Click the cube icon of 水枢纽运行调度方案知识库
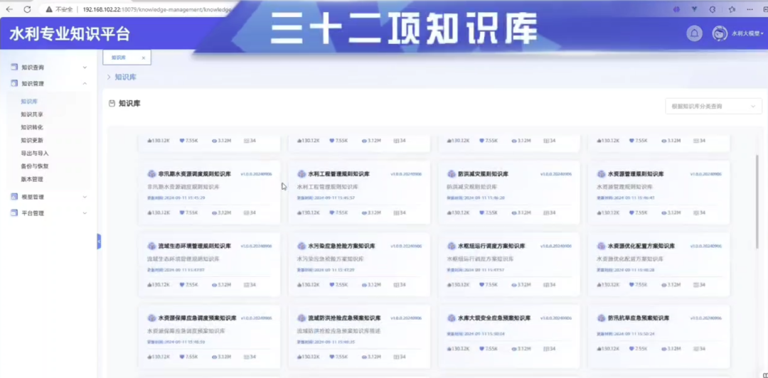The image size is (768, 378). click(451, 246)
